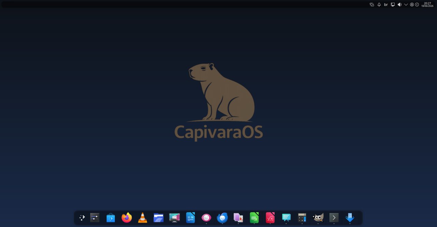This screenshot has width=437, height=227.
Task: Click the circled lock icon in the tray
Action: tap(412, 5)
